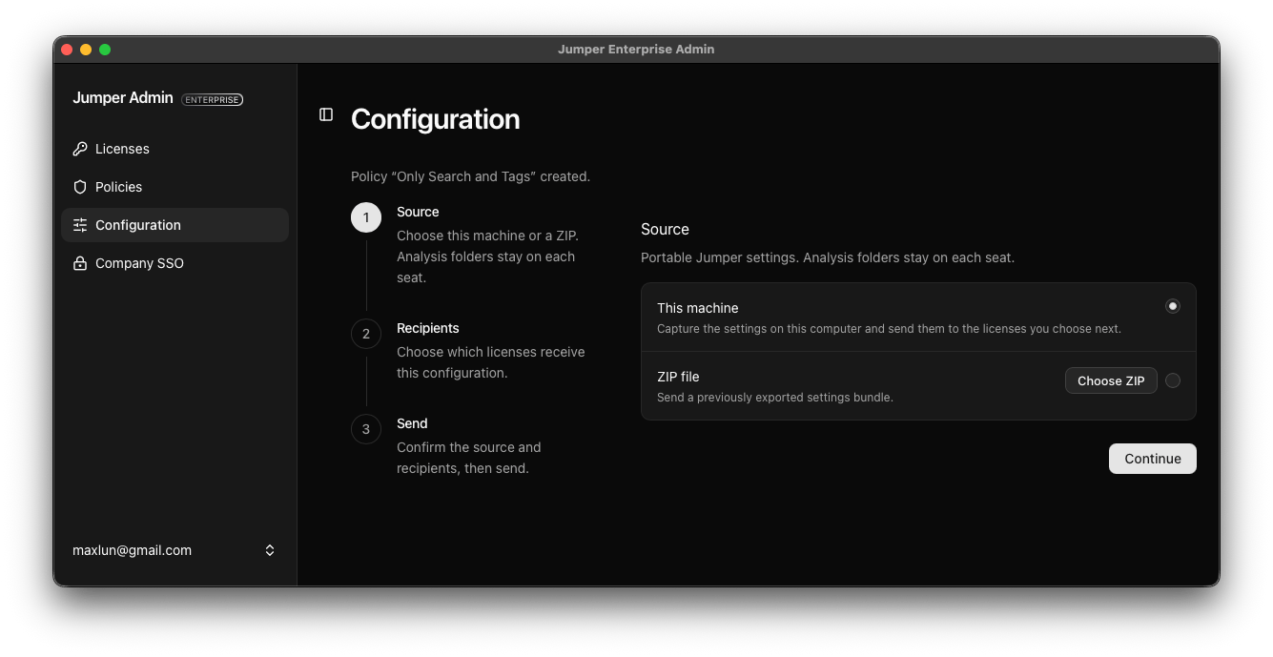1273x657 pixels.
Task: Click the Jumper Enterprise Admin title bar
Action: tap(636, 50)
